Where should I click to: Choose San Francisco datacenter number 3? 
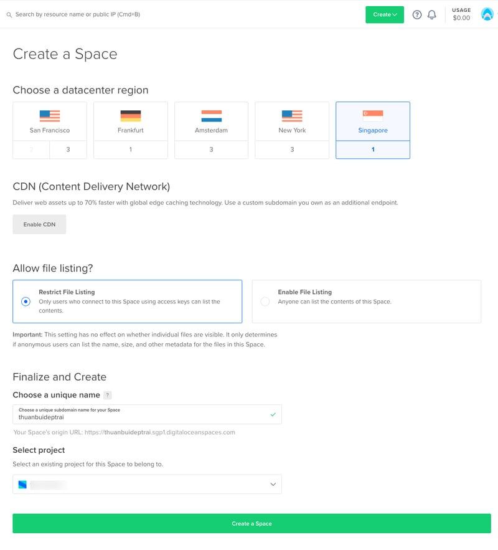68,149
